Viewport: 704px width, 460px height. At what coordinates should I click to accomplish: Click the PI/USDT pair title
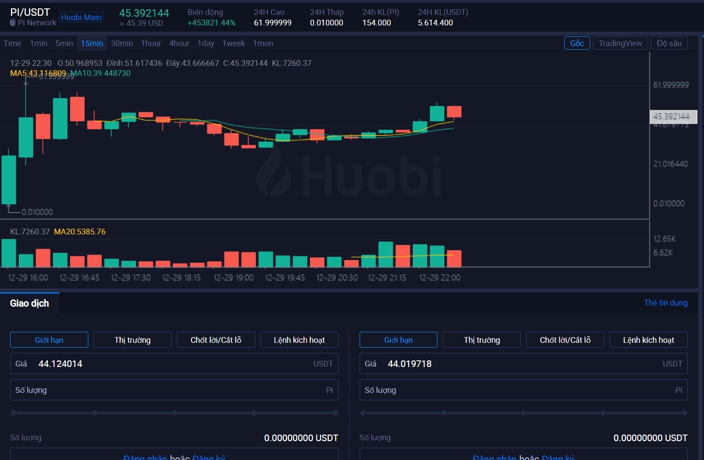pyautogui.click(x=30, y=12)
